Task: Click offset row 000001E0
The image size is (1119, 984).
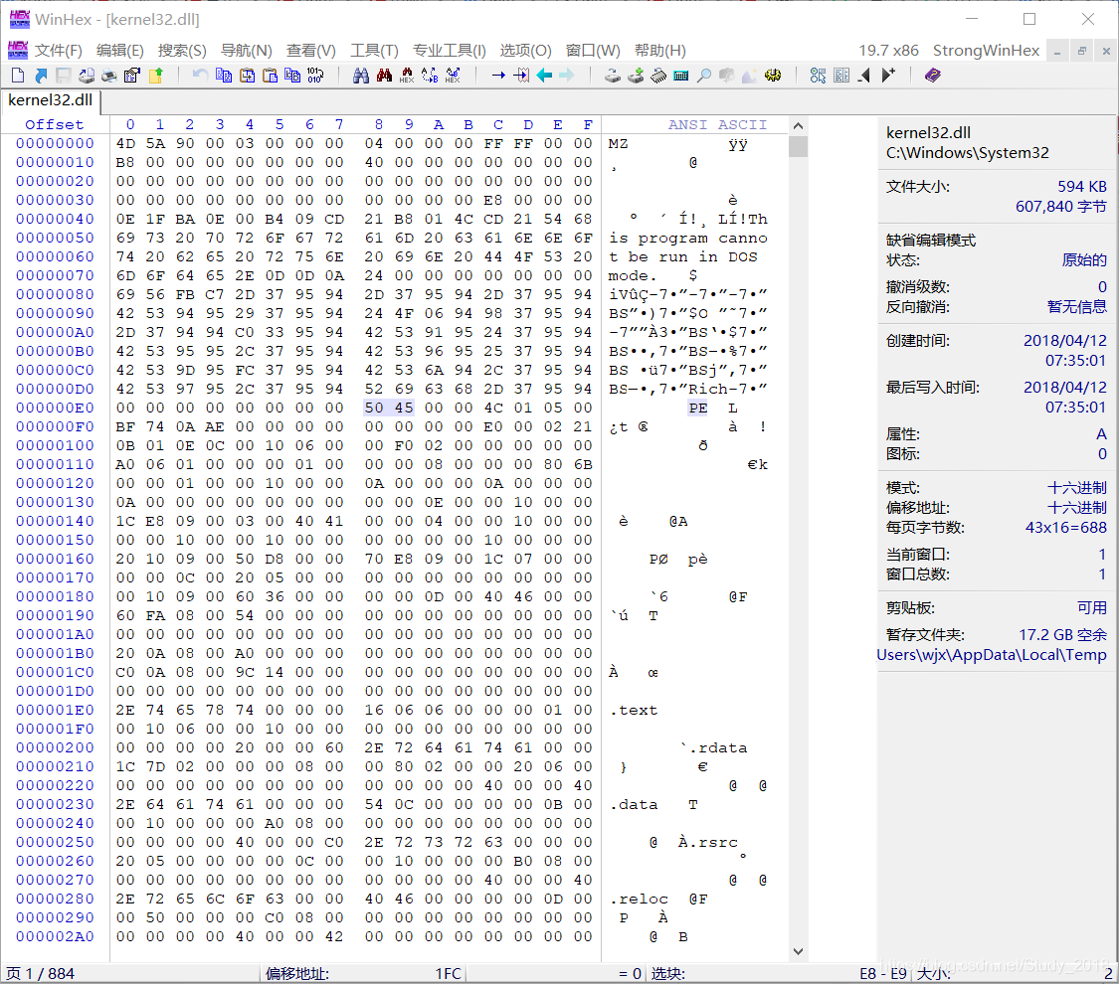Action: pyautogui.click(x=55, y=711)
